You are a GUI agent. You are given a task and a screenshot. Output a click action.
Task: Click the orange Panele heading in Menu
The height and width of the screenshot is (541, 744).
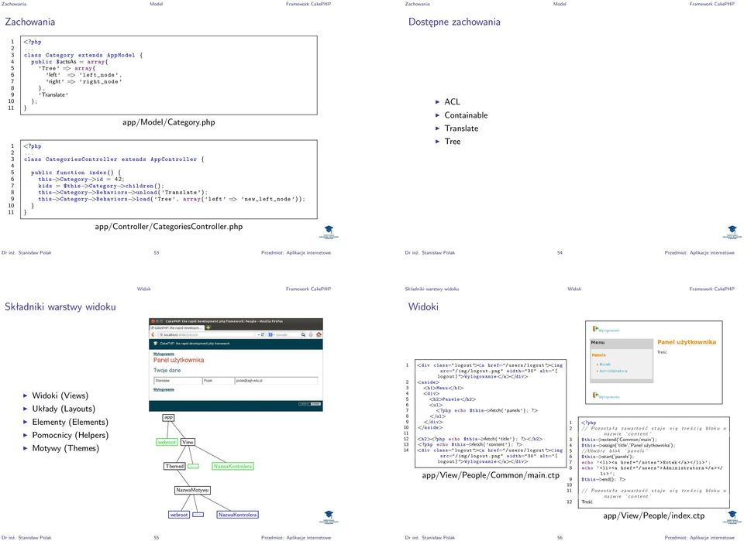(599, 354)
